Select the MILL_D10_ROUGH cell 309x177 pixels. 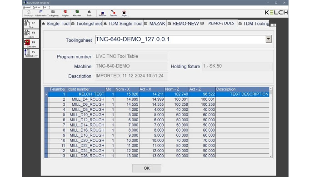click(86, 115)
